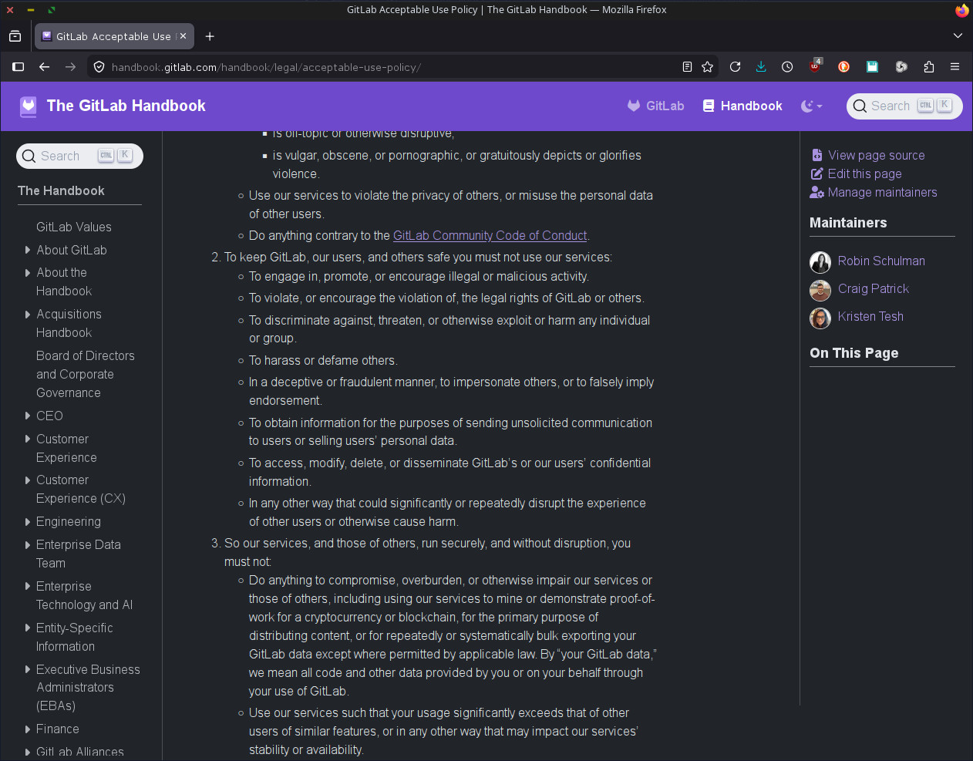
Task: Open GitLab Values in sidebar
Action: pos(74,227)
